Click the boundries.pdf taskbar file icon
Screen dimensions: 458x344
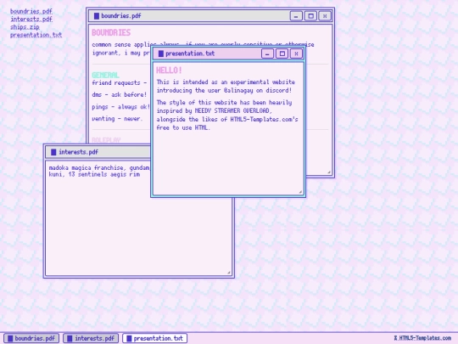pyautogui.click(x=10, y=338)
